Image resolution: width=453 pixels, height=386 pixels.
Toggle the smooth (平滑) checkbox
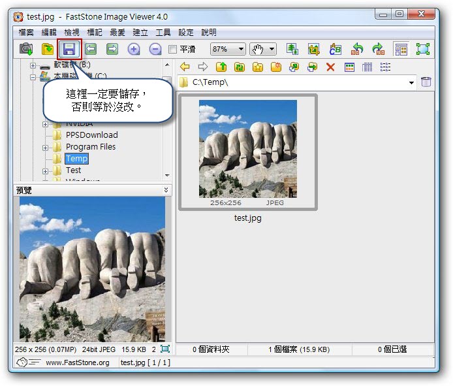pyautogui.click(x=172, y=50)
